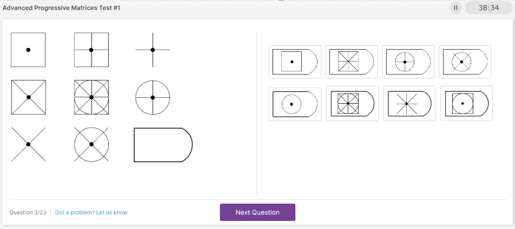Click the 38:34 countdown timer
The image size is (515, 229).
click(488, 8)
